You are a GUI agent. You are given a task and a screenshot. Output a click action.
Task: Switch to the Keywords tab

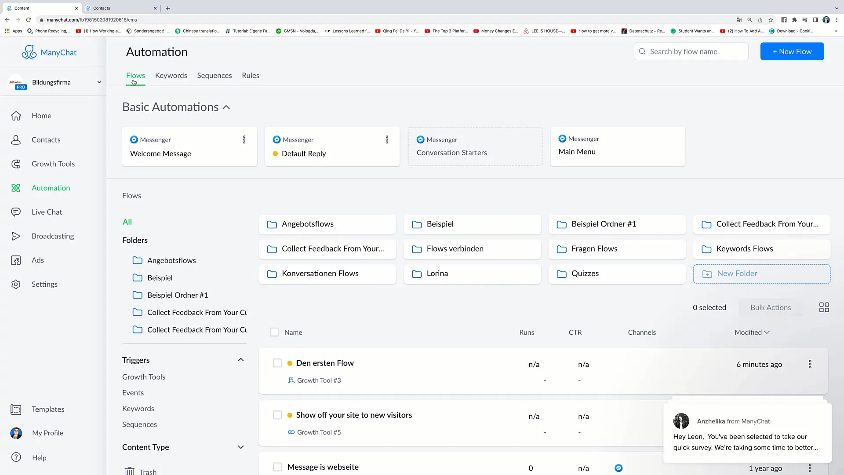pyautogui.click(x=171, y=76)
